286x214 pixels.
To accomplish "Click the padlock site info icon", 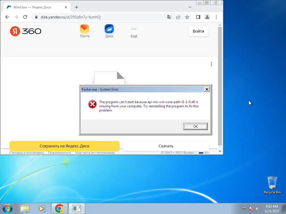I will (36, 17).
